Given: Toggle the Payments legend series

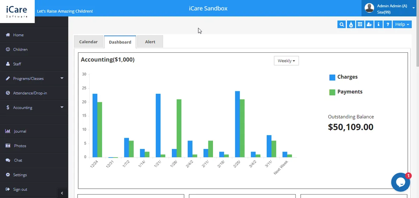Looking at the screenshot, I should click(x=346, y=92).
